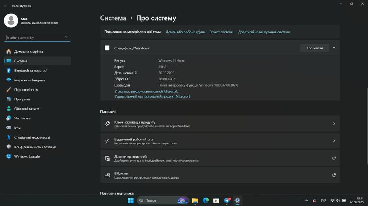Viewport: 368px width, 206px height.
Task: Open Захист системи link
Action: click(221, 32)
